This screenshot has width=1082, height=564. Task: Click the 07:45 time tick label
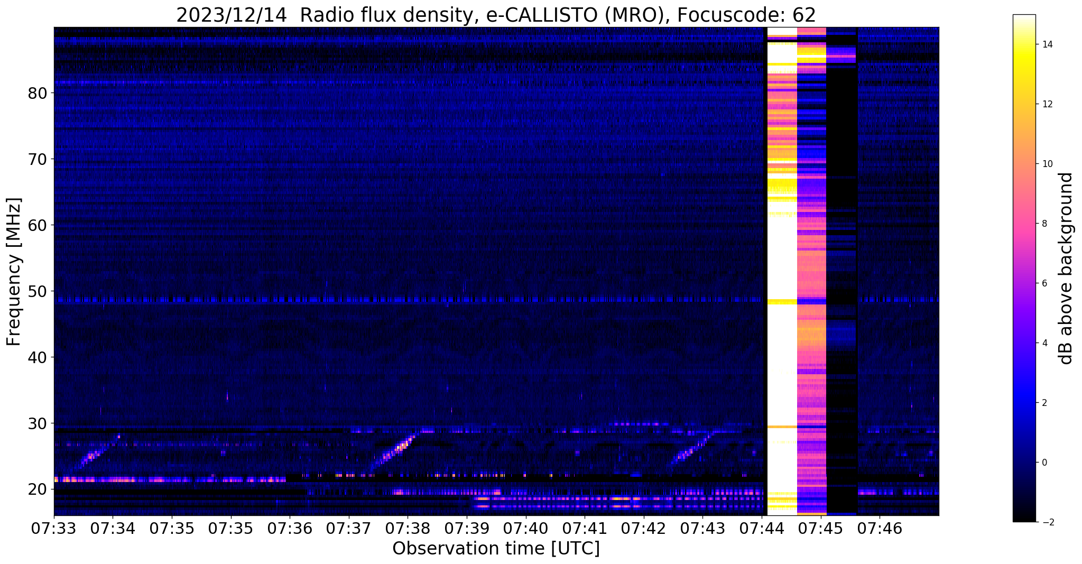820,529
